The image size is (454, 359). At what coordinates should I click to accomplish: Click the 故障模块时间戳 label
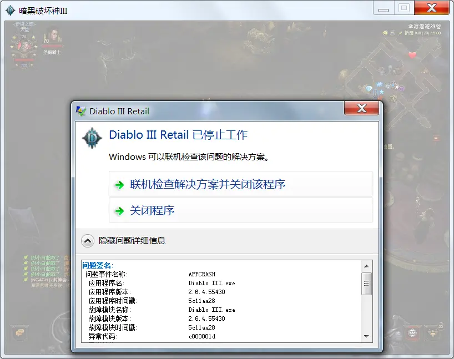tap(113, 327)
